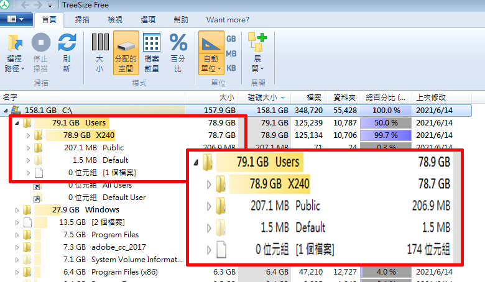Sort by the 資料夾 (Folders) column header
The width and height of the screenshot is (485, 282).
click(342, 98)
